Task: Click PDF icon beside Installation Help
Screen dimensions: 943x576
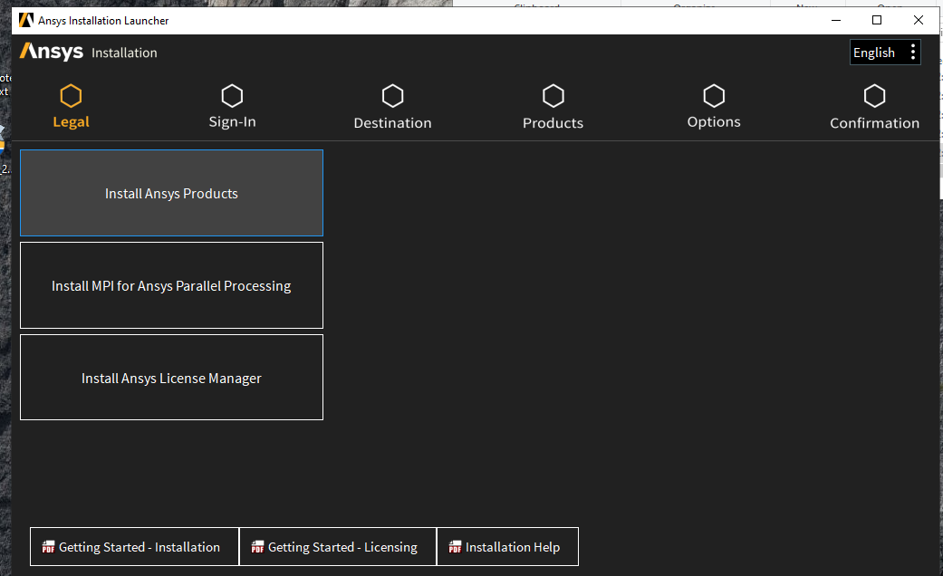Action: click(x=456, y=547)
